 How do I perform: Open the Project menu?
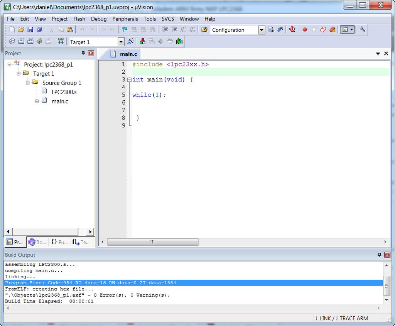59,19
